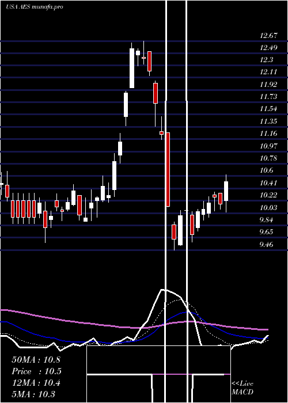Screen dimensions: 288x403
Task: Click the <<Live MACD label
Action: point(242,387)
